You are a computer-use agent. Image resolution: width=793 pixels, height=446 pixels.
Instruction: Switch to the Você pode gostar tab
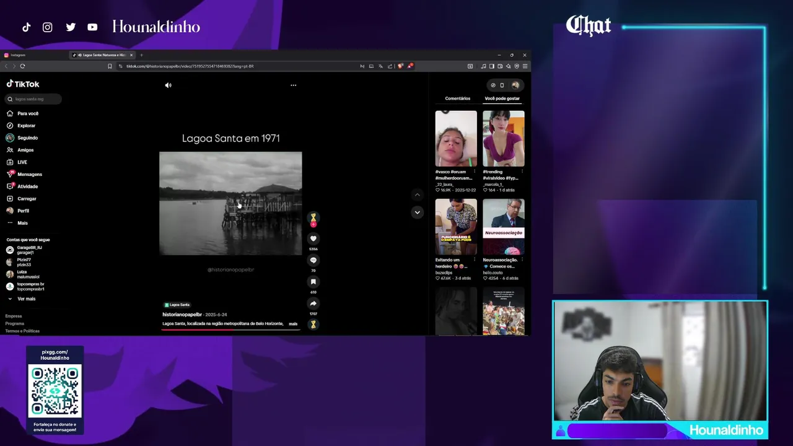(x=502, y=98)
